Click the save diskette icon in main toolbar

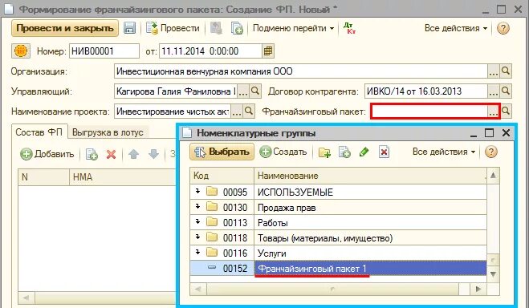tap(129, 28)
